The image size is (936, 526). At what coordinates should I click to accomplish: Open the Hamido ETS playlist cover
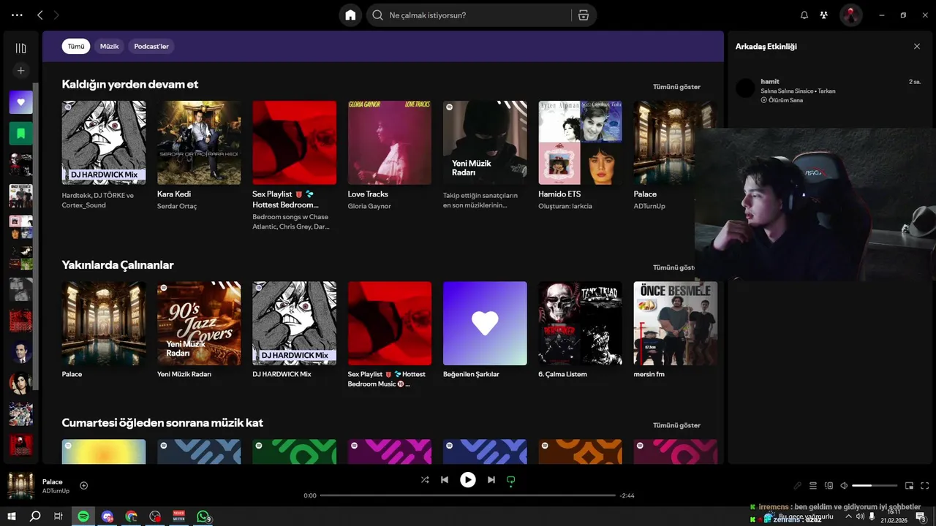point(581,142)
